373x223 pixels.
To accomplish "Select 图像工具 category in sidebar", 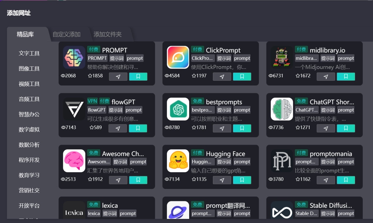I will (x=29, y=69).
